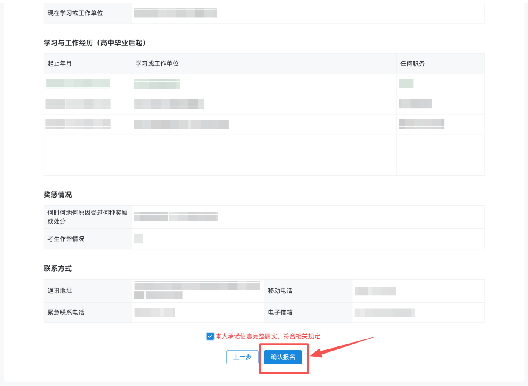The height and width of the screenshot is (386, 528).
Task: Click the 考生作弊情况 label
Action: (66, 239)
